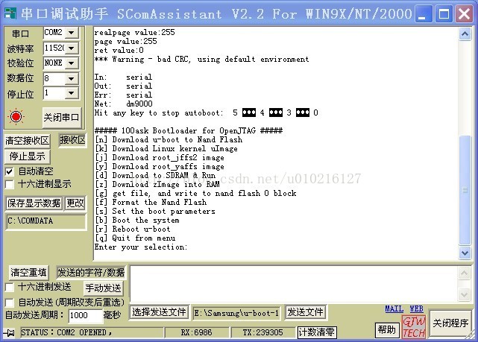Click '[g] get file' nand flash line
The image size is (478, 342).
195,194
